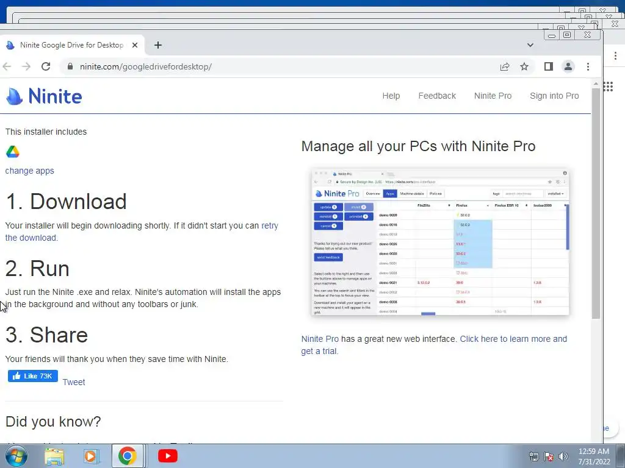Click Sign into Pro
This screenshot has width=625, height=468.
554,96
